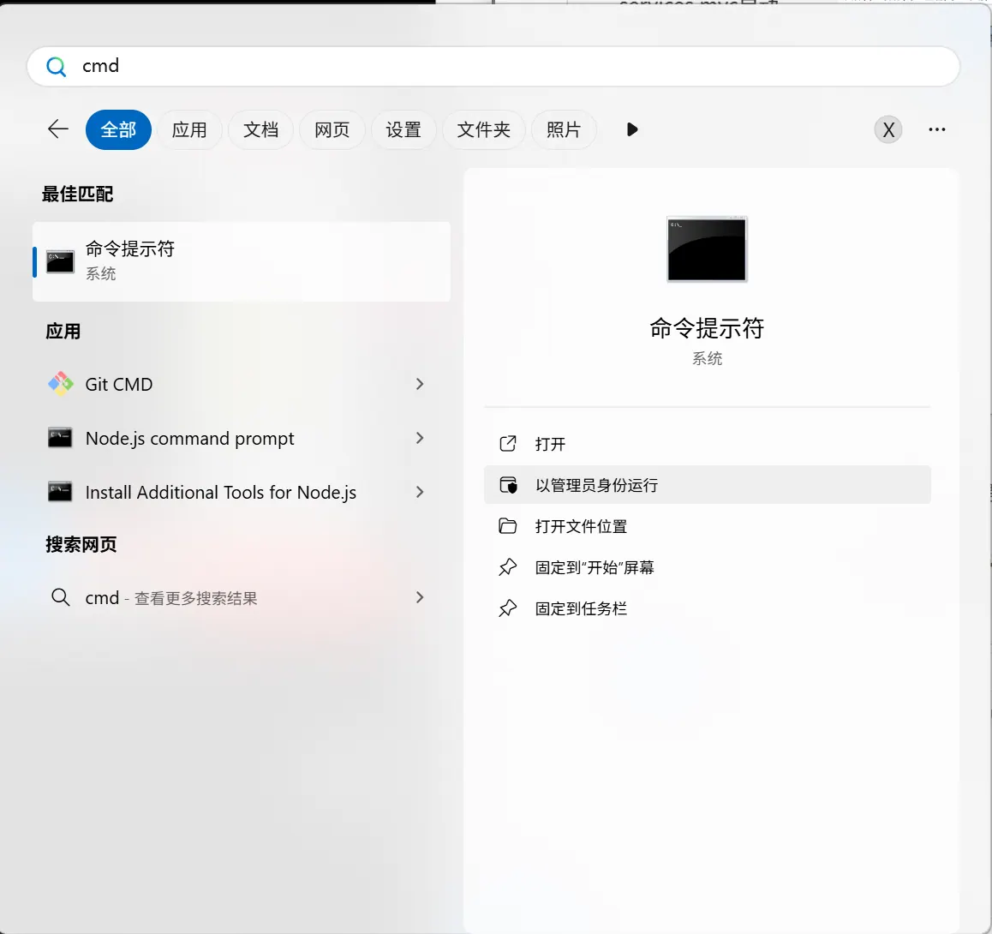
Task: Click 打开 to launch Command Prompt
Action: click(550, 444)
